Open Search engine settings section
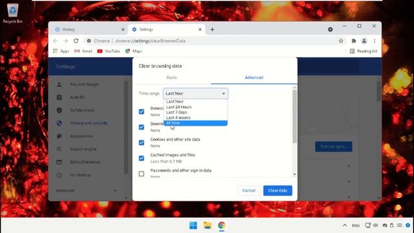The width and height of the screenshot is (414, 233). point(83,149)
